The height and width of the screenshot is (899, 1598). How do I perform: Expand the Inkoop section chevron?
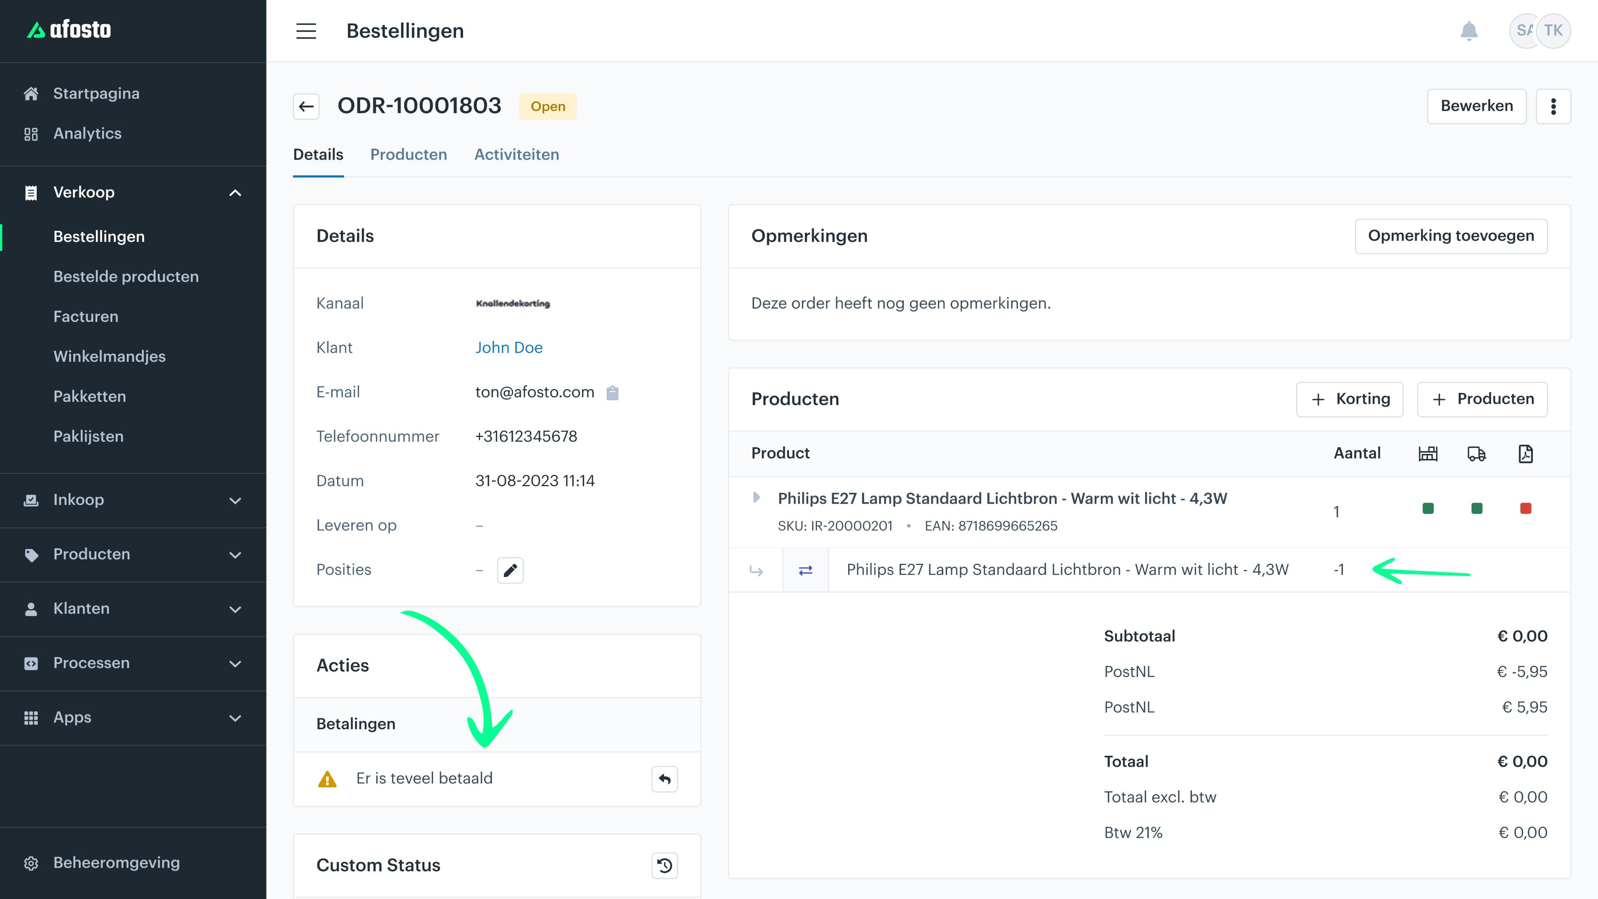(235, 501)
